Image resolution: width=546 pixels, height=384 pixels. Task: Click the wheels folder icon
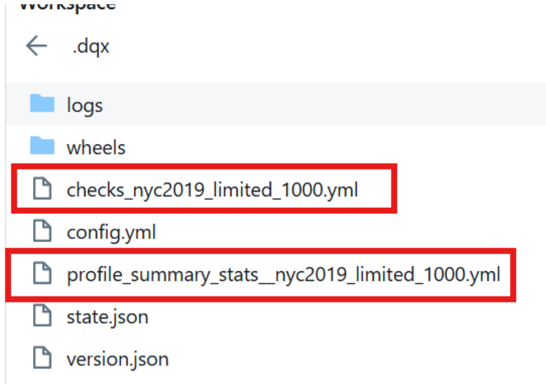pyautogui.click(x=42, y=145)
